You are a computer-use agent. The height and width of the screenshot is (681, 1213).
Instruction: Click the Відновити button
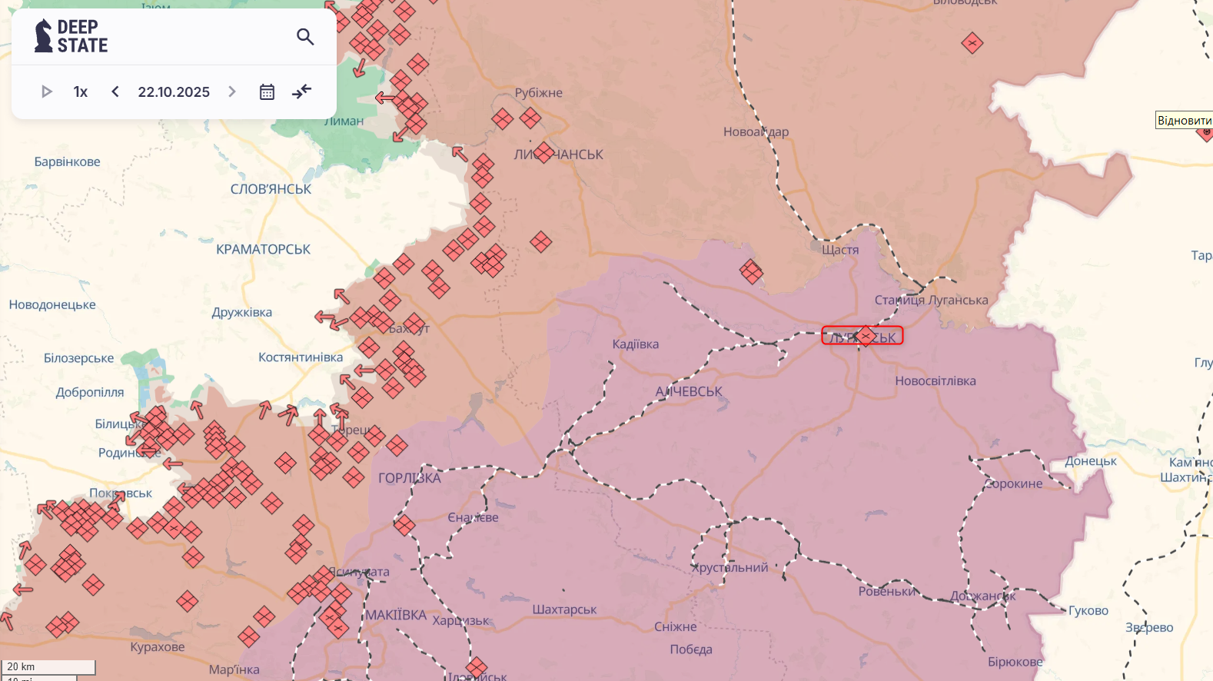[x=1184, y=121]
